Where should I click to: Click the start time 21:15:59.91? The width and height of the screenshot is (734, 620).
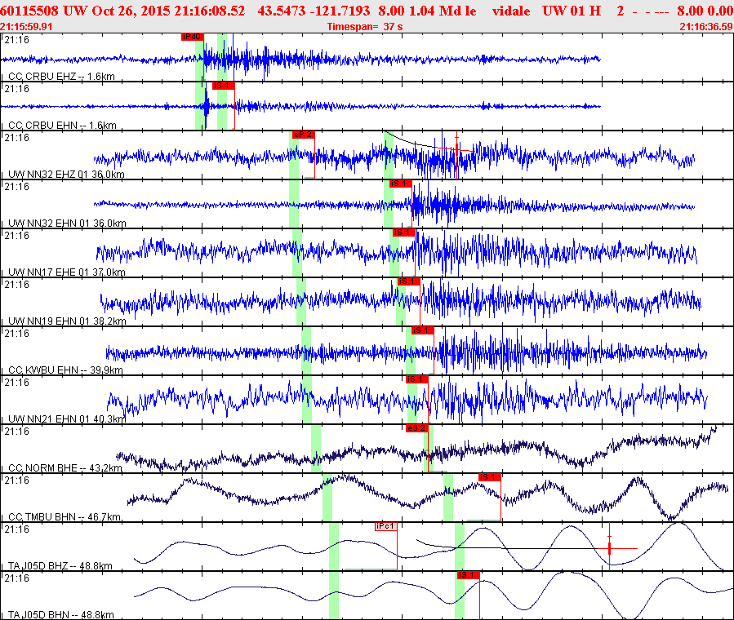(26, 27)
